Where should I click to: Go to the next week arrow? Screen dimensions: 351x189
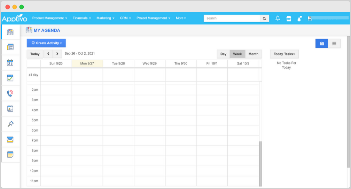tap(57, 54)
